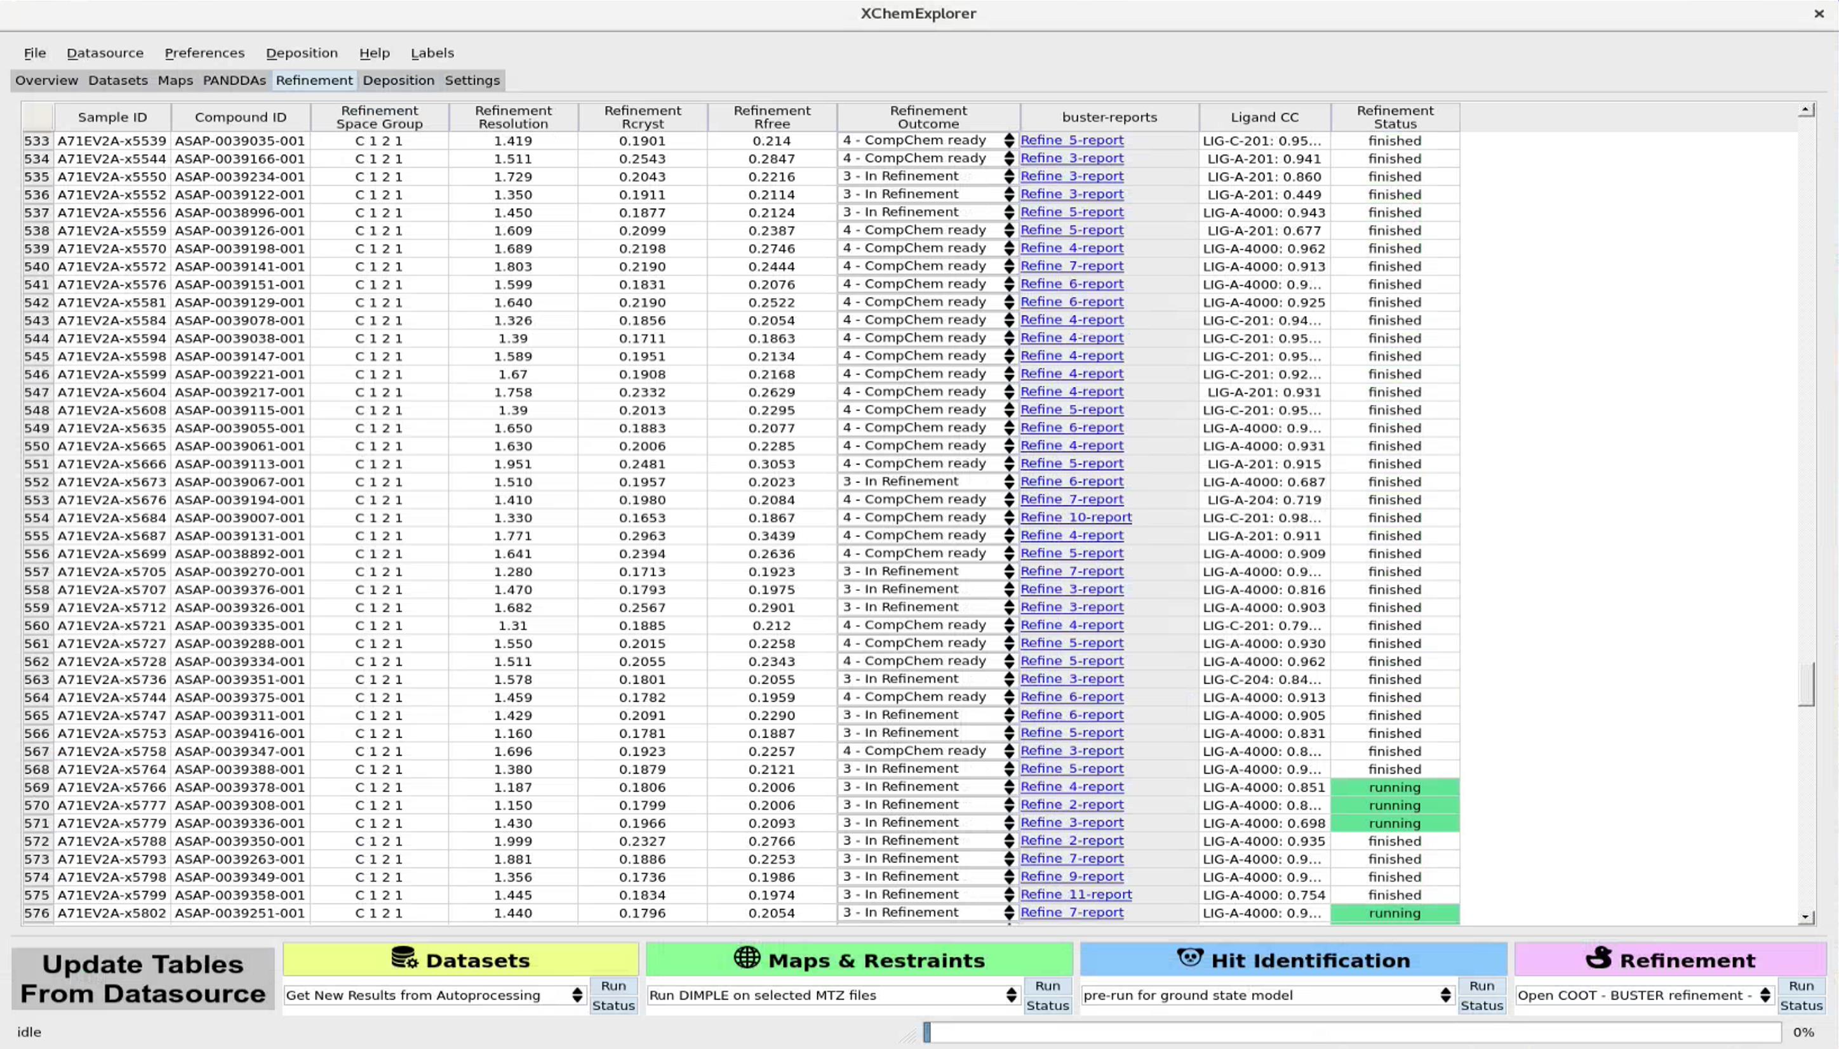Open Refine_10-report link for A71EV2A-x5684
The height and width of the screenshot is (1049, 1839).
1076,517
